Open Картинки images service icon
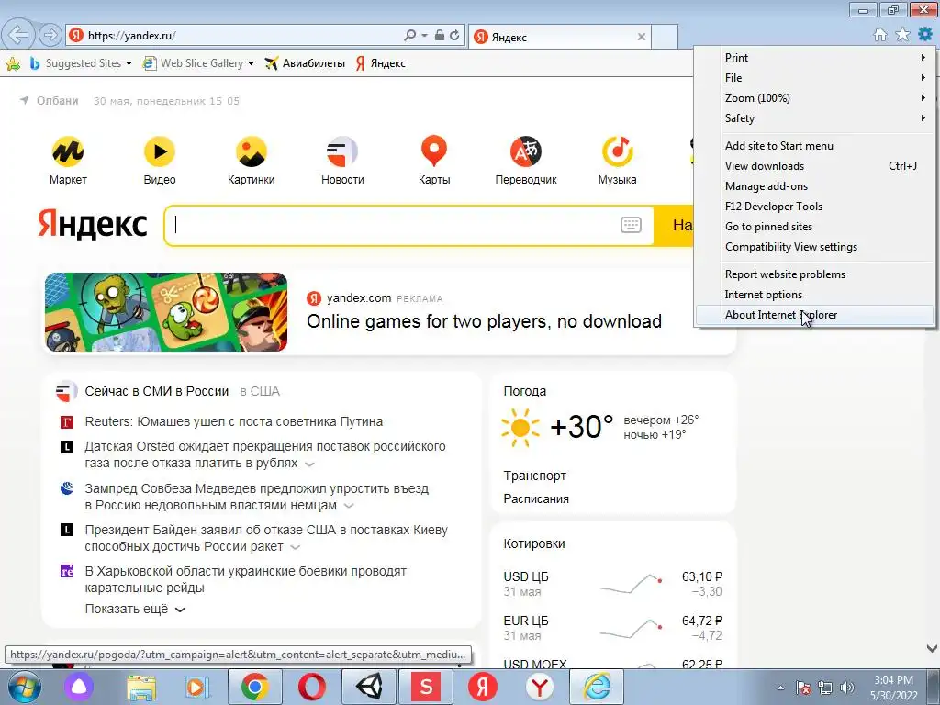 252,151
